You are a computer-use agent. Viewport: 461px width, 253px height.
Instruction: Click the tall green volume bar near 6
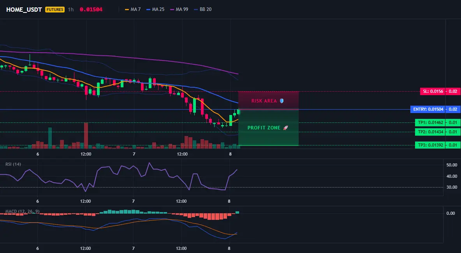50,138
